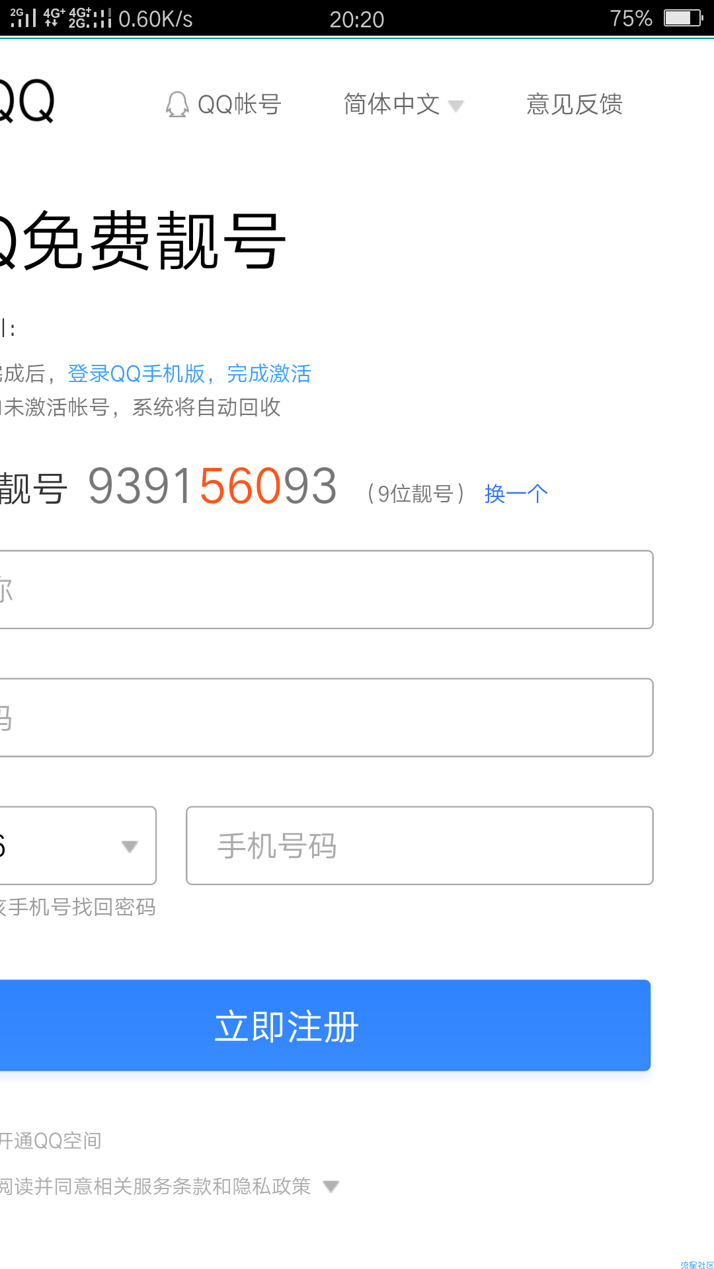Open the country code dropdown

(78, 845)
